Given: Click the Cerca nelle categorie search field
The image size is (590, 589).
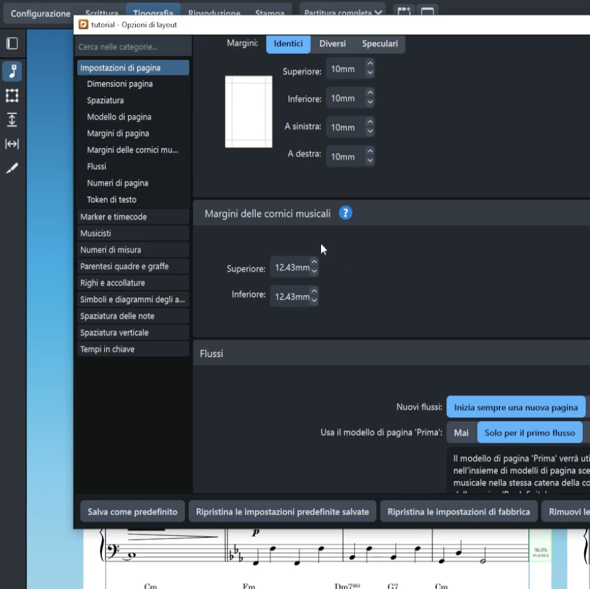Looking at the screenshot, I should click(133, 47).
